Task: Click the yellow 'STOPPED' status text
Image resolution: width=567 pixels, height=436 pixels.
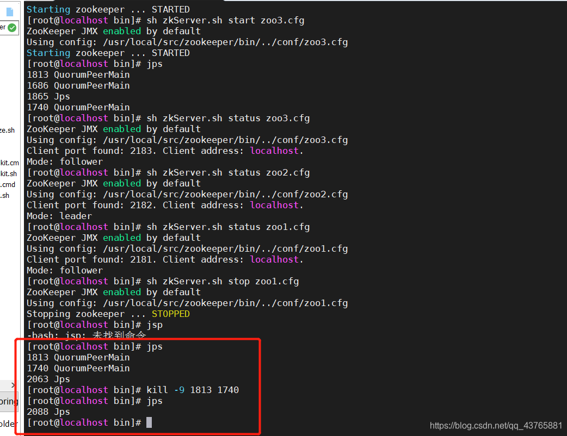Action: (171, 314)
